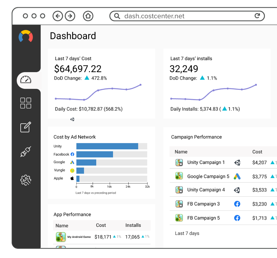Click app thumbnail in Google Campaign 5 row

click(179, 176)
